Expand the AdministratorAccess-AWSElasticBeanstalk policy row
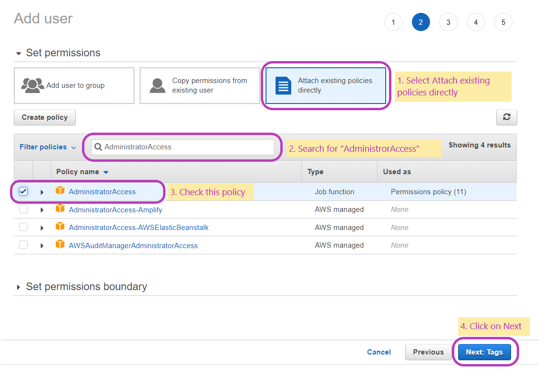 point(41,227)
